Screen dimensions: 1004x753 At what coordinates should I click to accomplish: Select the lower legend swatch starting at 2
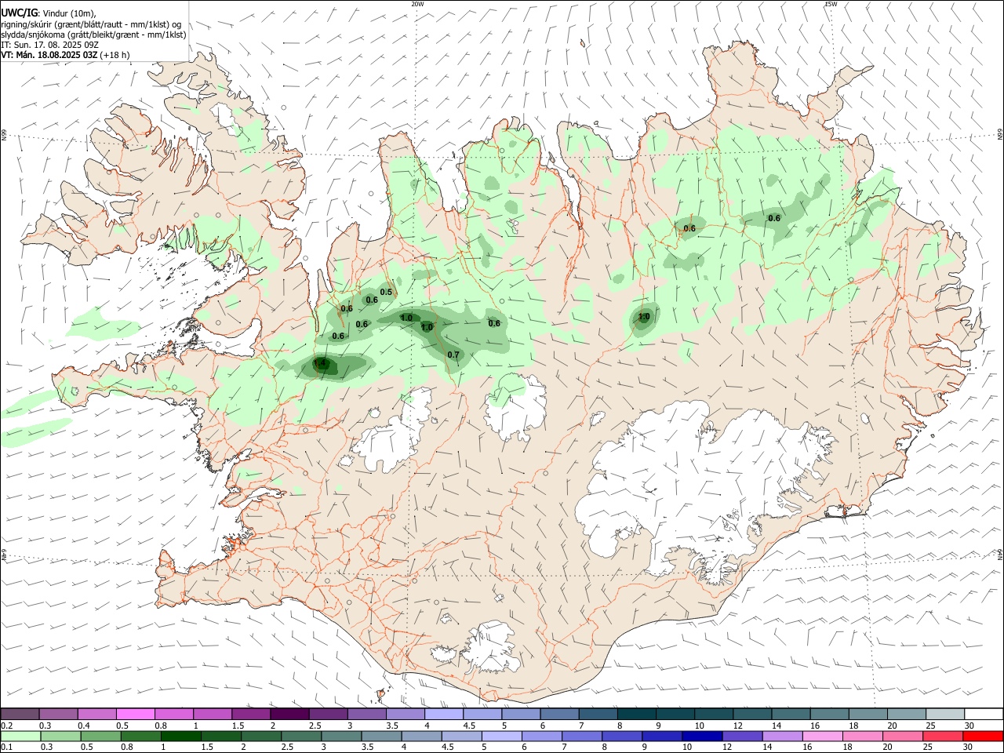coord(261,736)
